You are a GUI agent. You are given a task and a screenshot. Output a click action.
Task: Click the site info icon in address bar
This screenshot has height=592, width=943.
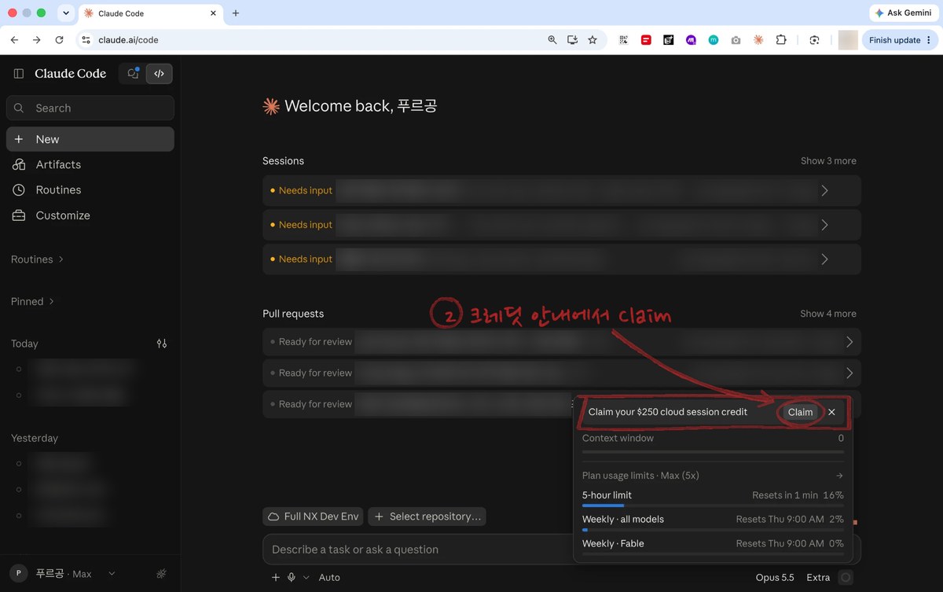pyautogui.click(x=86, y=40)
